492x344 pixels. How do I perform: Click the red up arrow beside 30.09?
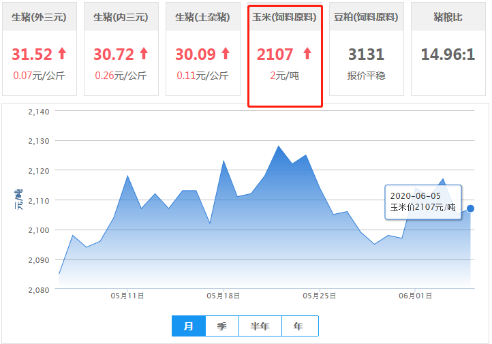tap(226, 53)
